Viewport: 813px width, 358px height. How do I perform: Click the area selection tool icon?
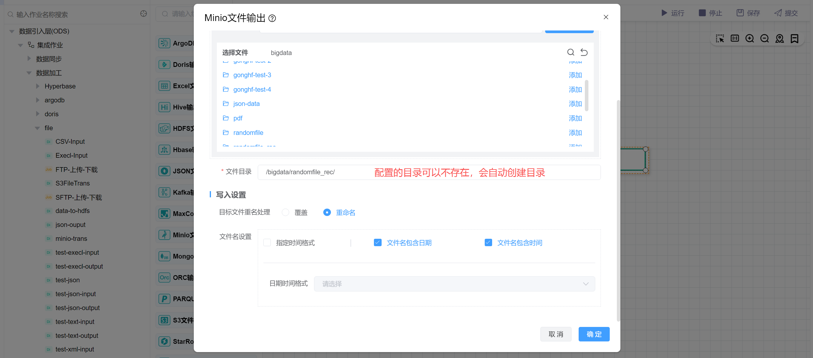(x=720, y=39)
